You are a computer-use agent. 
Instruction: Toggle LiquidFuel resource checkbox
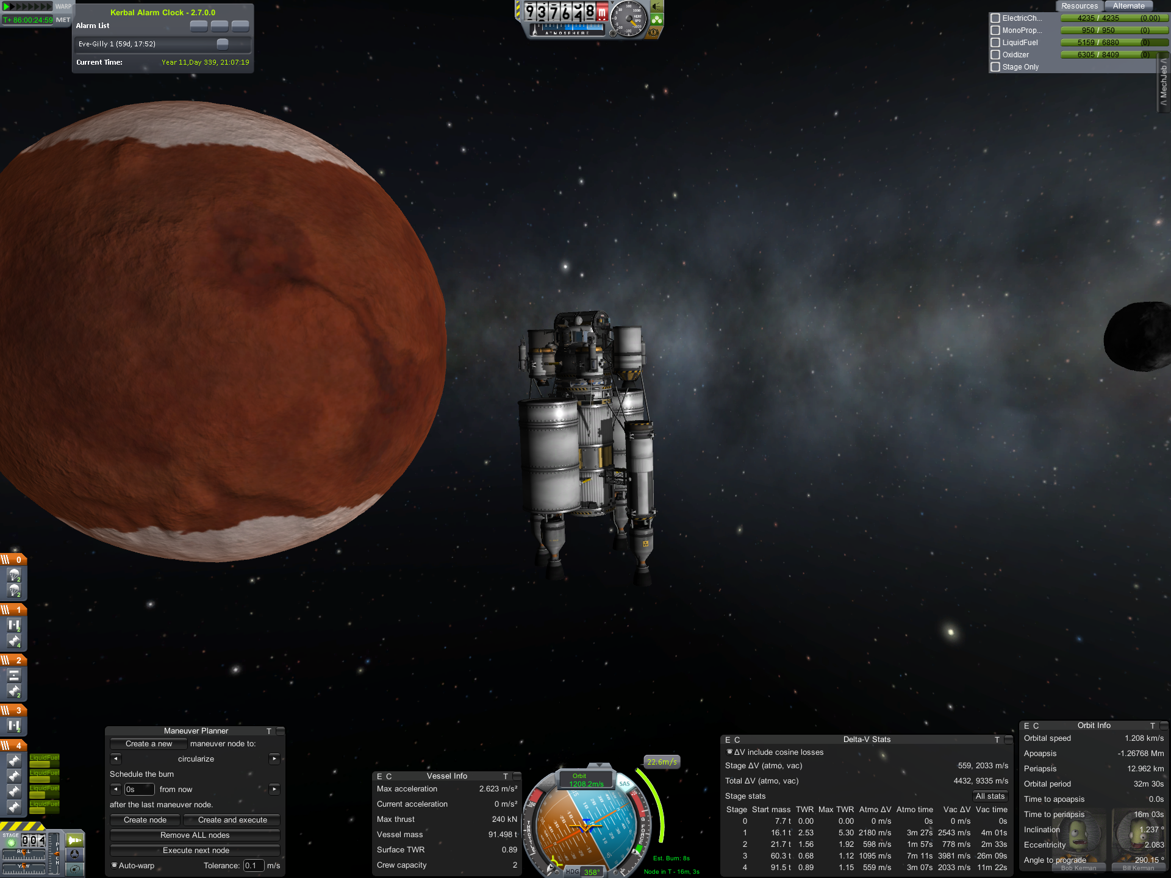click(x=995, y=43)
